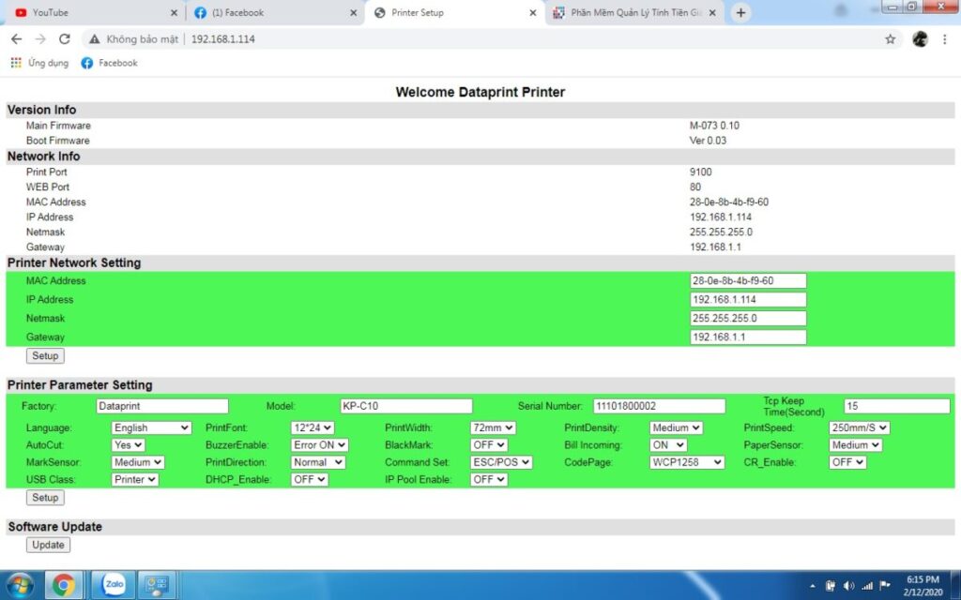Open the network signal tray icon
The height and width of the screenshot is (600, 961).
tap(866, 586)
